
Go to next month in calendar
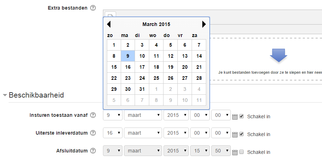(x=204, y=24)
